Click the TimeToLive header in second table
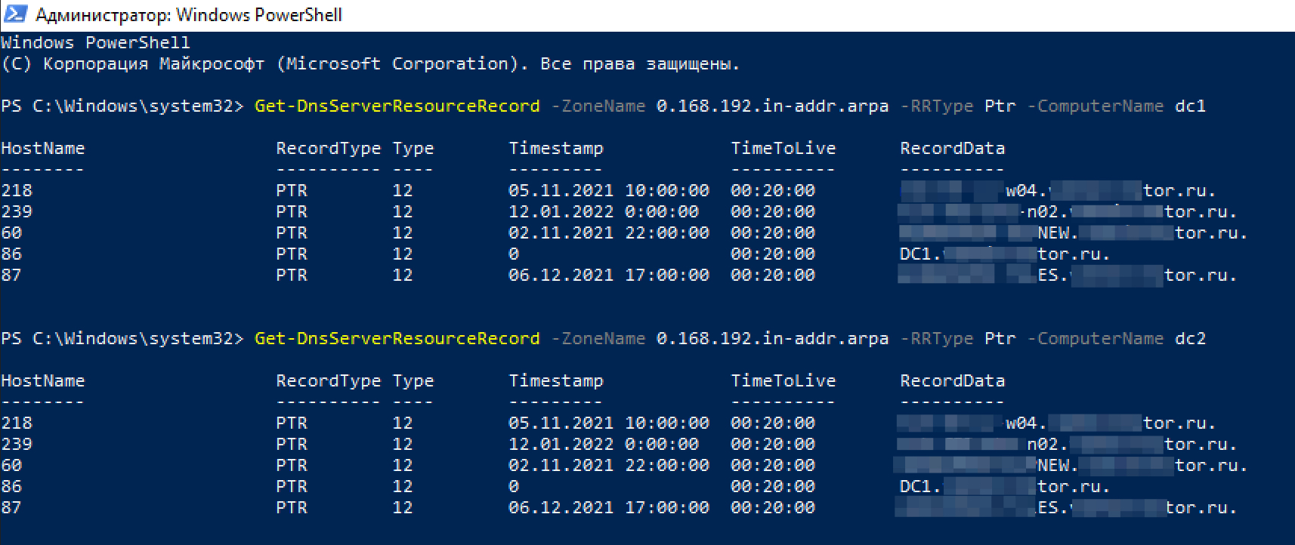The height and width of the screenshot is (545, 1295). tap(783, 380)
